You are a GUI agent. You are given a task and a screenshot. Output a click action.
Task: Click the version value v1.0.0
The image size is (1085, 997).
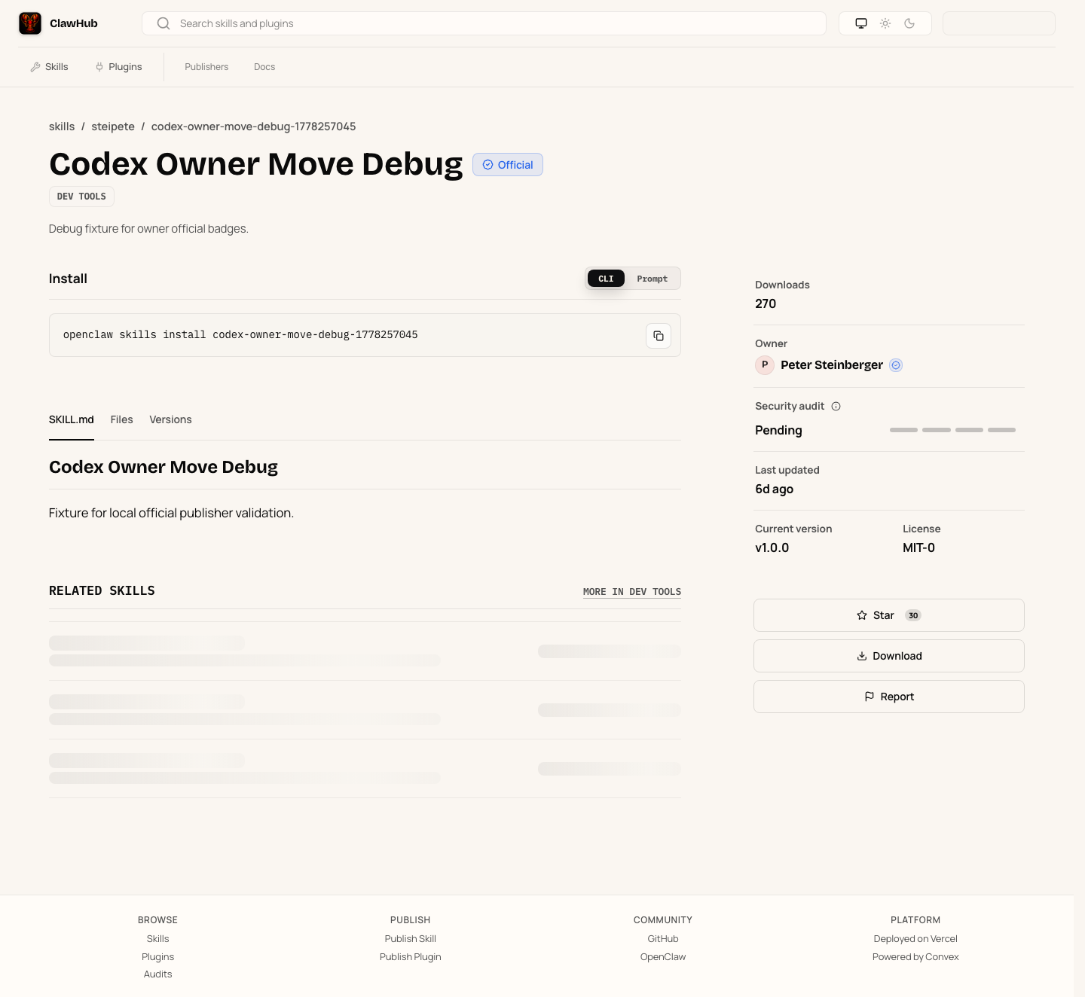(x=772, y=548)
